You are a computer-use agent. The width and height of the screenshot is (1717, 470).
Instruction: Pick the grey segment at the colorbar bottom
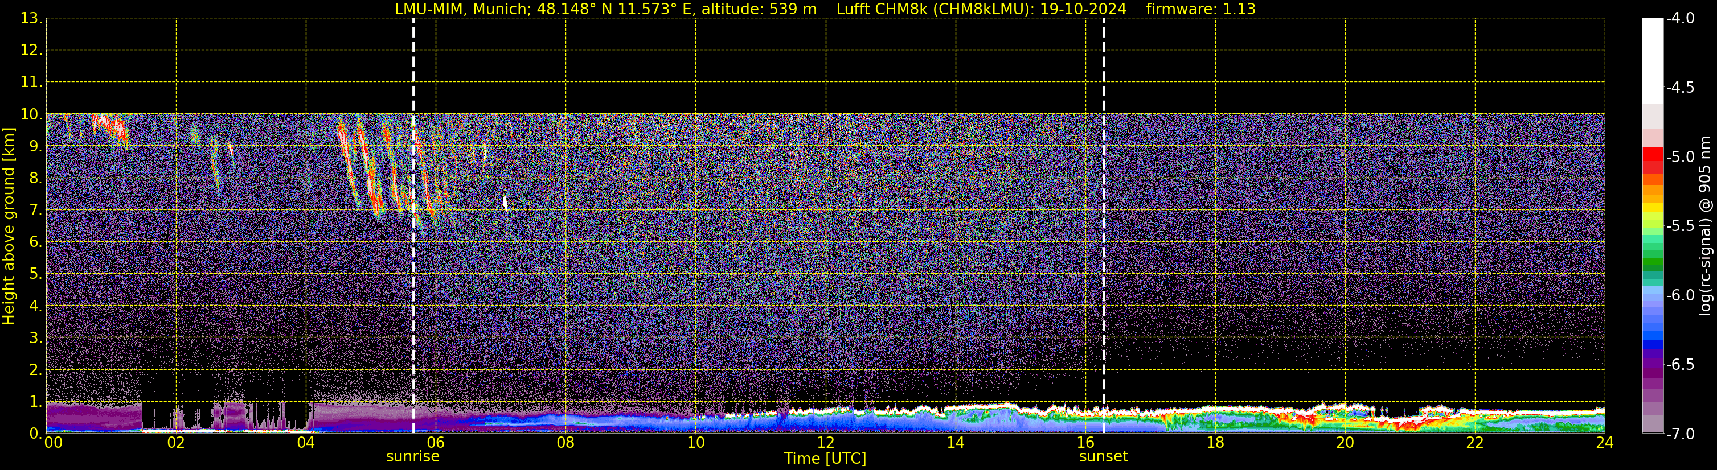(1652, 423)
